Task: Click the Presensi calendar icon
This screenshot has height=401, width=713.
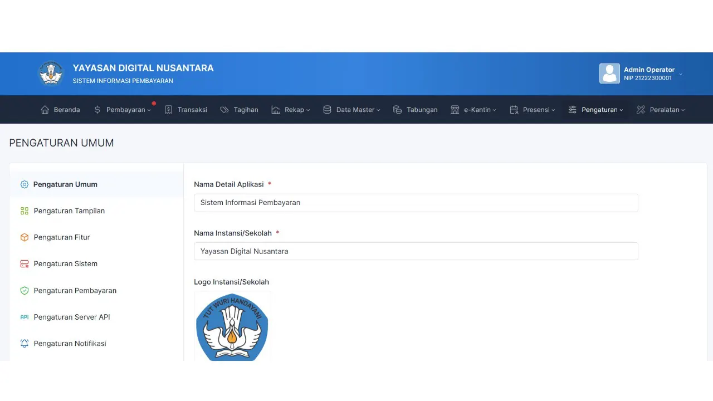Action: tap(514, 110)
